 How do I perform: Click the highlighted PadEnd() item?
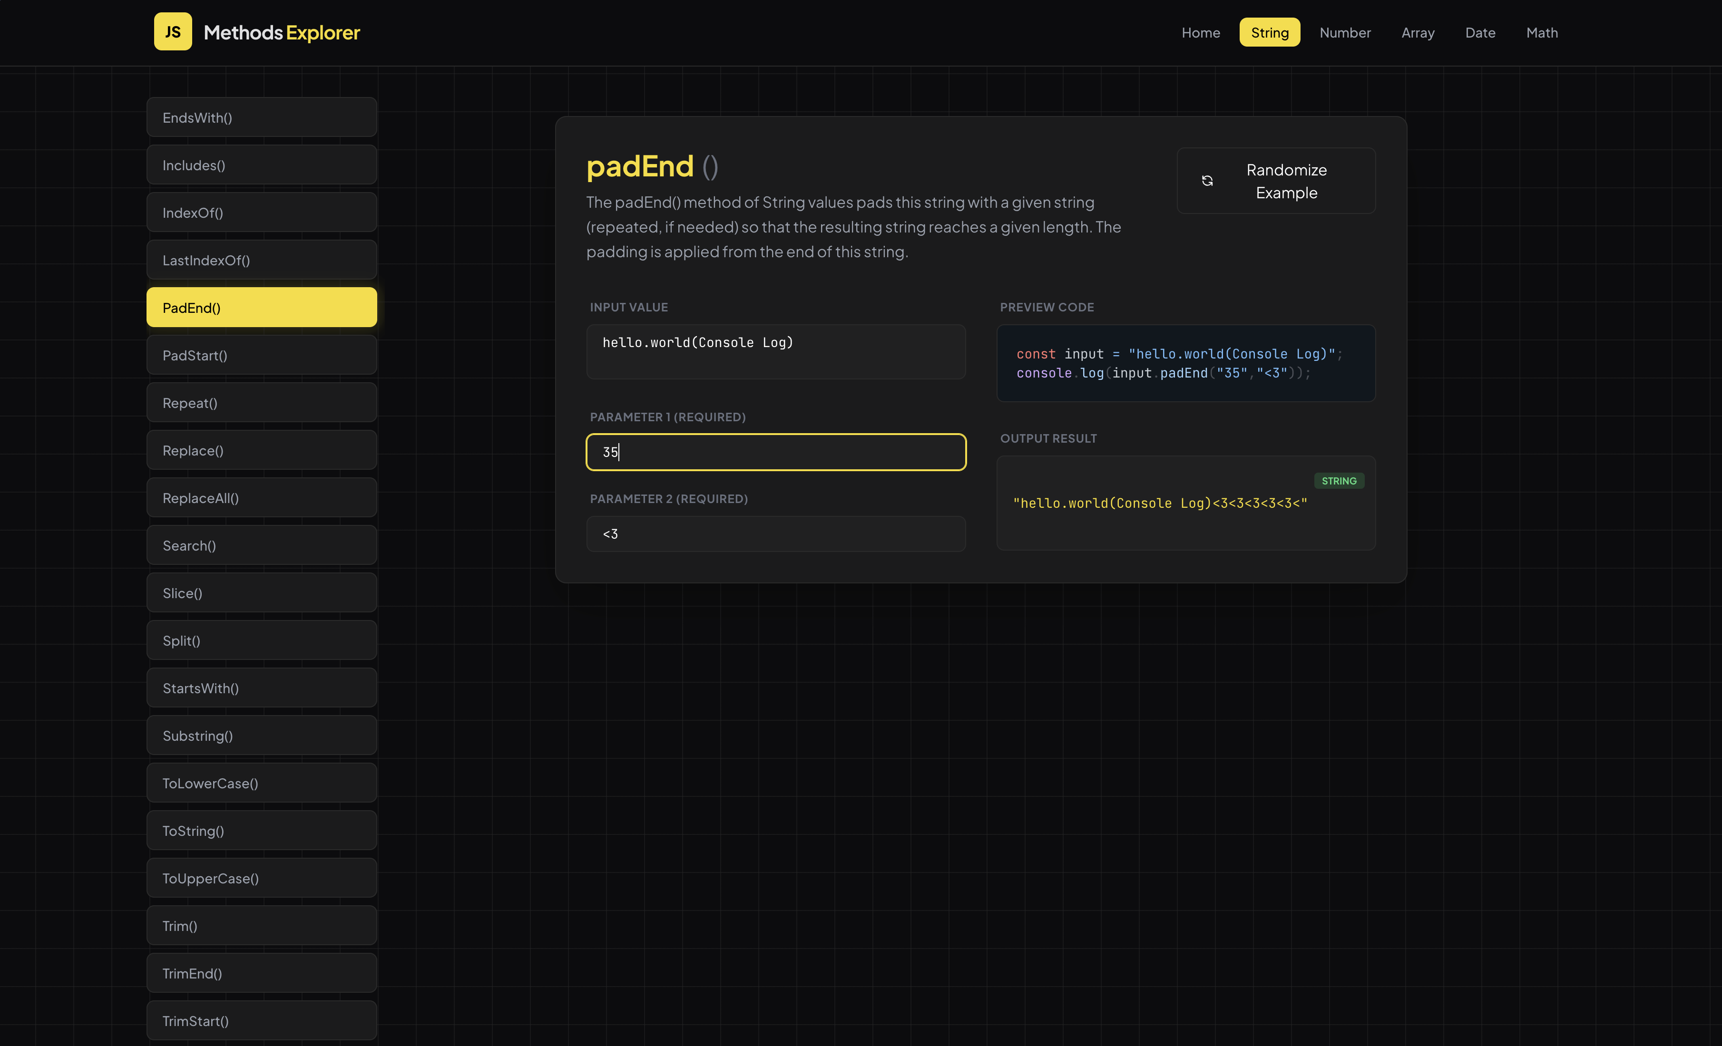(x=262, y=308)
